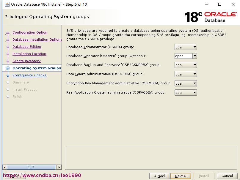Screen dimensions: 240x180
Task: Expand the OSDBA group dropdown
Action: pos(186,47)
